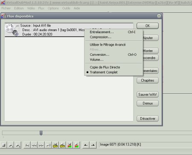The image size is (192, 155).
Task: Click the Stop playback button
Action: (x=4, y=145)
